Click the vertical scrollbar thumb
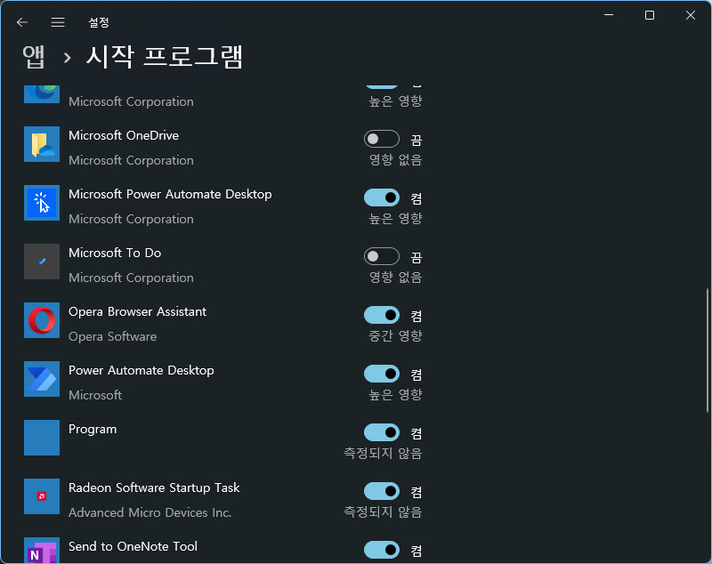The width and height of the screenshot is (712, 564). point(707,350)
